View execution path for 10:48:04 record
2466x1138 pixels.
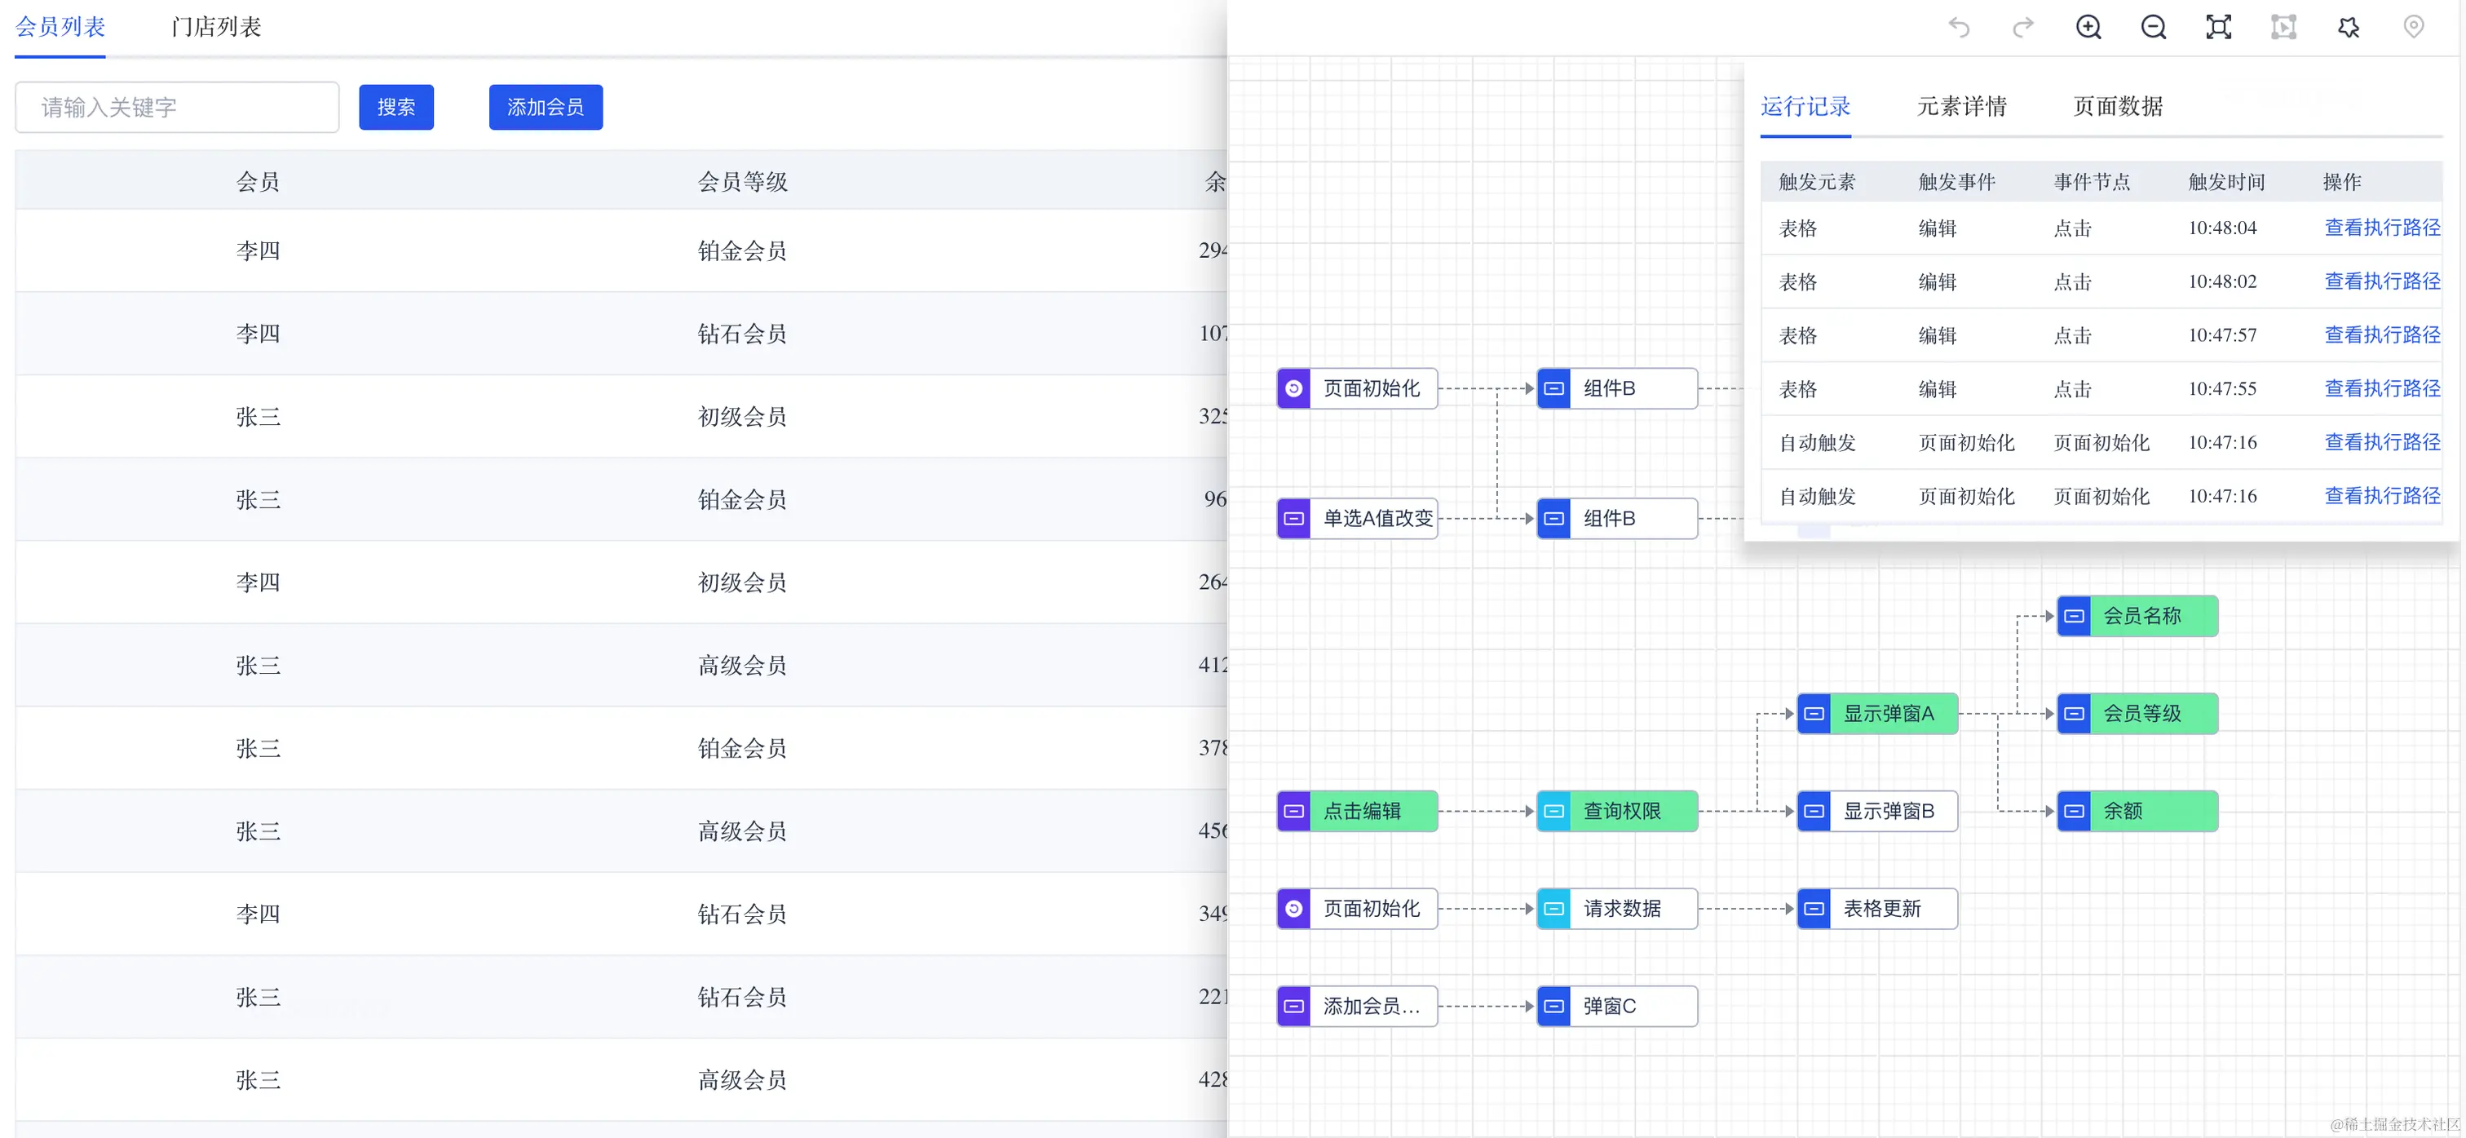tap(2382, 228)
